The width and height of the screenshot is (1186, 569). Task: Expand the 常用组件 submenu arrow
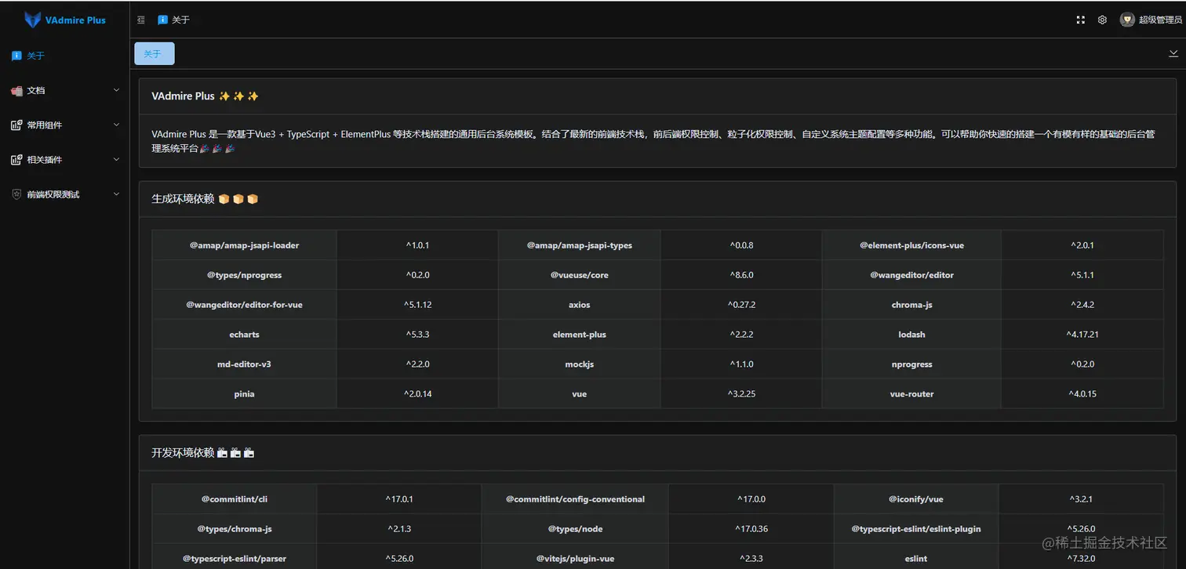pyautogui.click(x=117, y=125)
